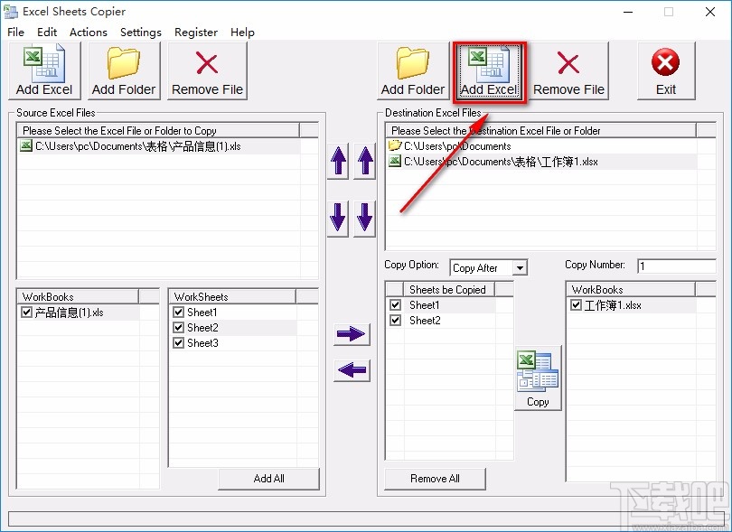Click the Add All button
The width and height of the screenshot is (732, 532).
pos(268,479)
